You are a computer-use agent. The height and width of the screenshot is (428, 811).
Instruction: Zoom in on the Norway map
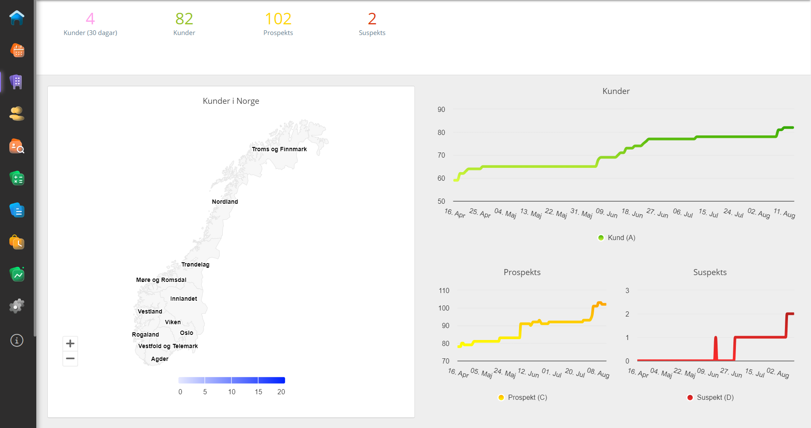point(70,343)
